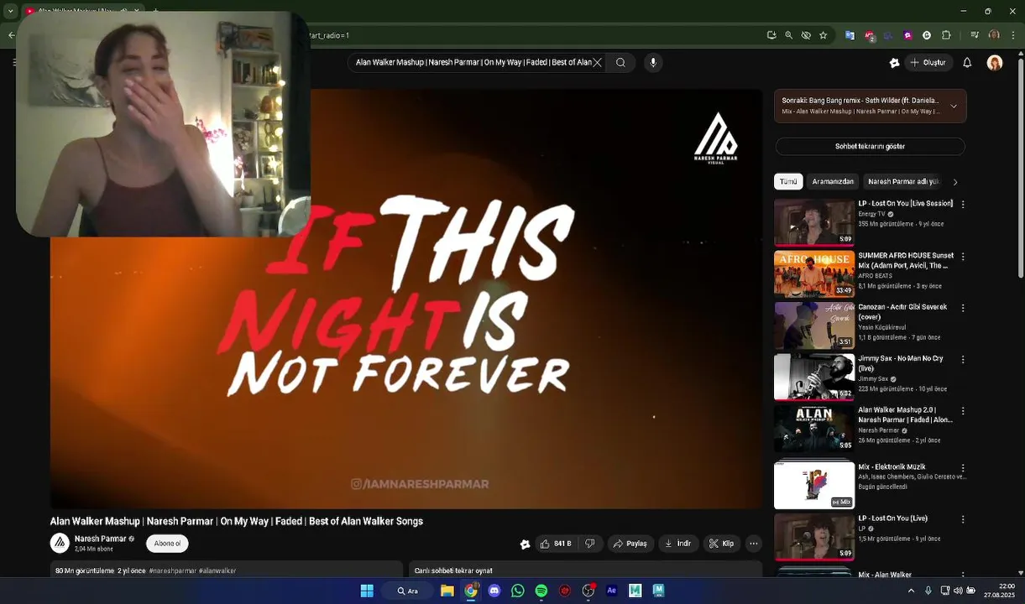Click the Canlı sohbeti tekrar oynat panel
This screenshot has width=1025, height=604.
(x=585, y=570)
